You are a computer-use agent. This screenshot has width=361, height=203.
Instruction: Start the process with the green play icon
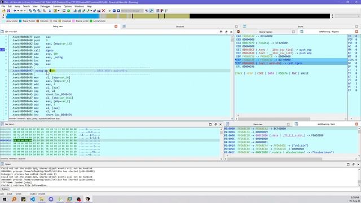(109, 11)
